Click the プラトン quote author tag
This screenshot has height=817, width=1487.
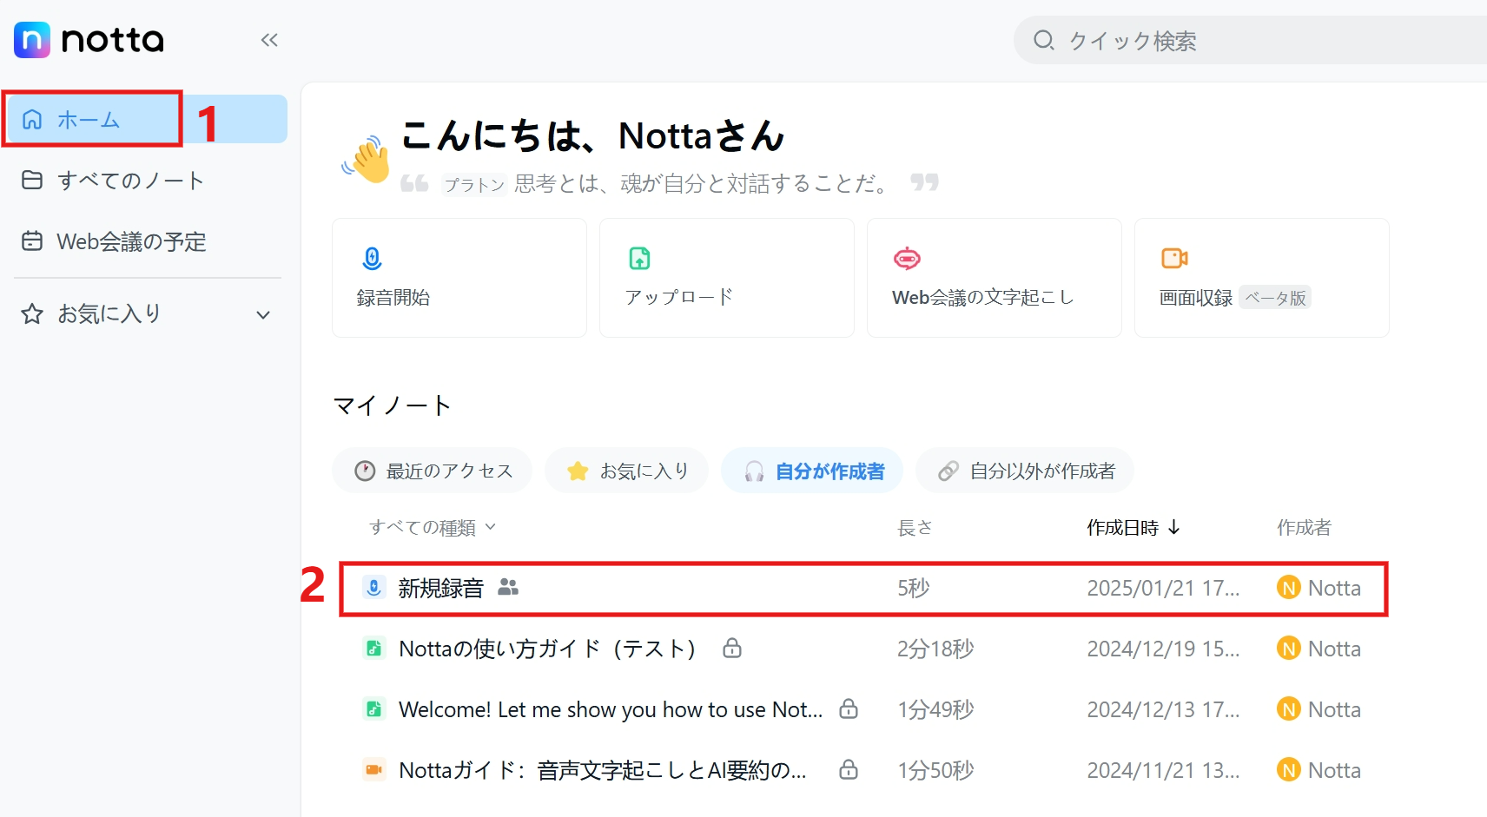[x=474, y=184]
